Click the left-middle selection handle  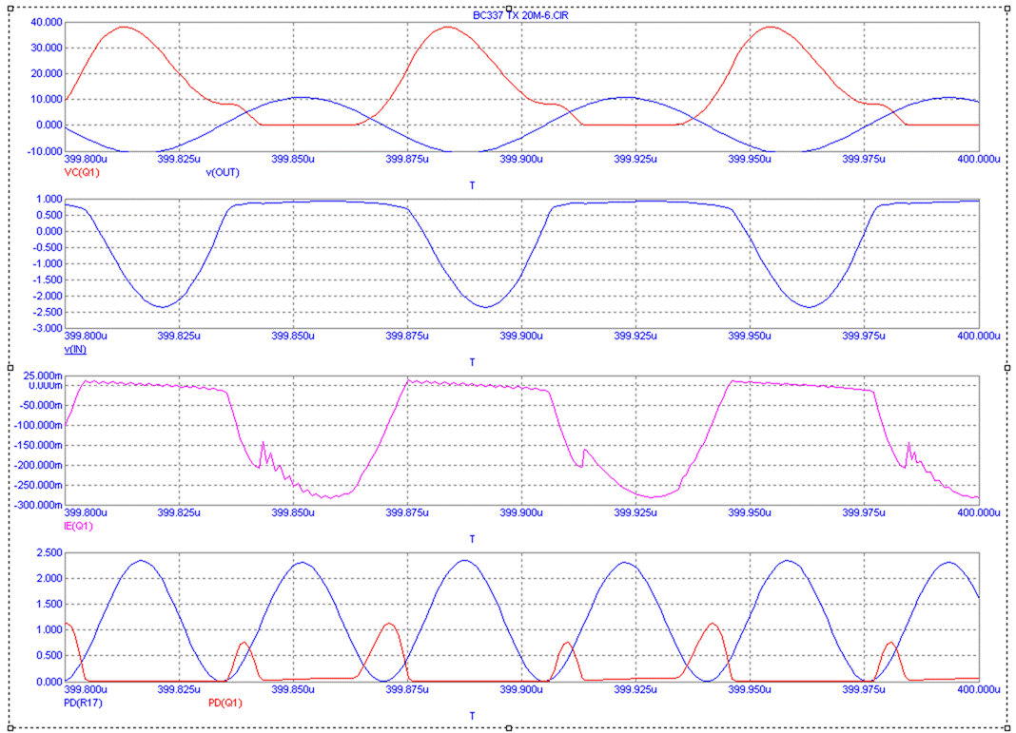click(10, 367)
